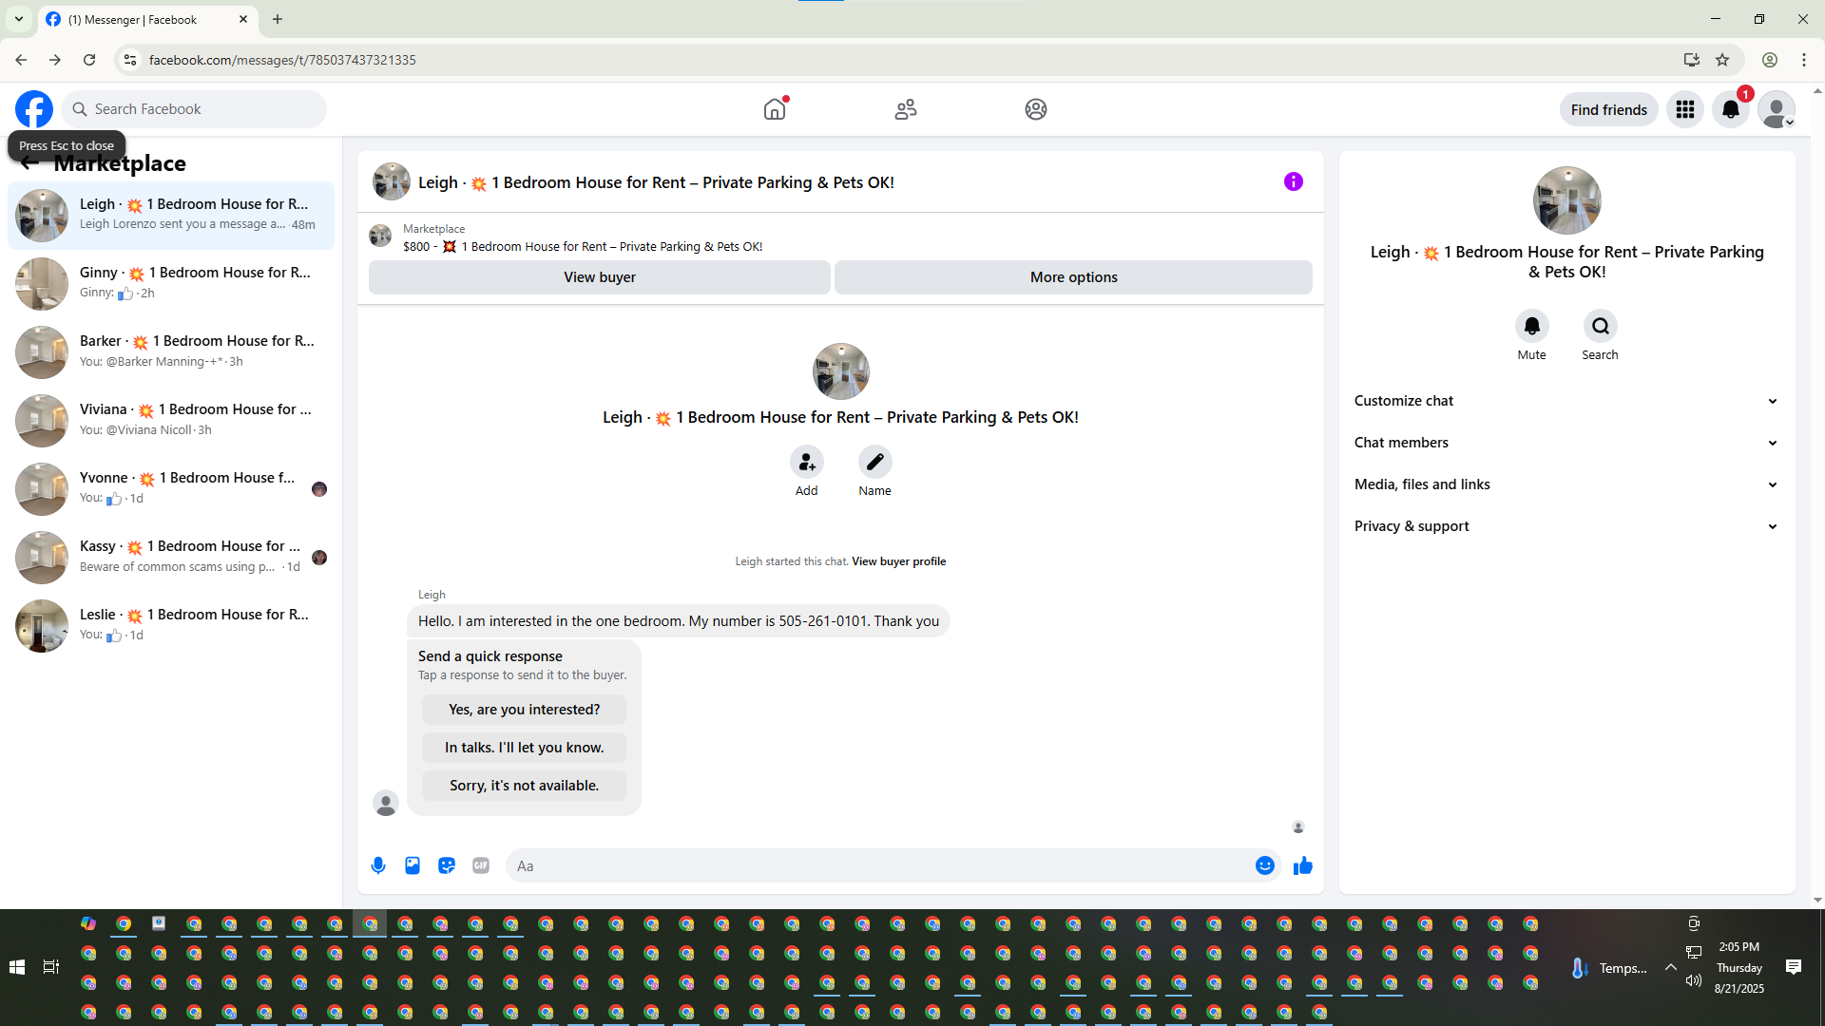Mute the conversation with bell icon
The width and height of the screenshot is (1825, 1026).
(1531, 327)
